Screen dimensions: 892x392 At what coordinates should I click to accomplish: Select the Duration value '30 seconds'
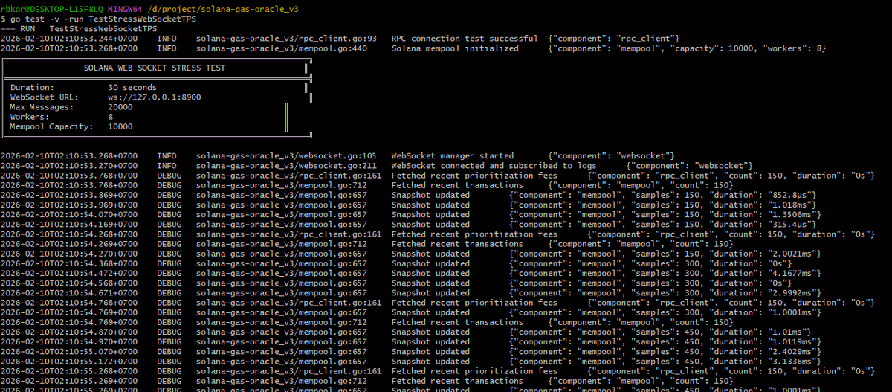pos(132,88)
